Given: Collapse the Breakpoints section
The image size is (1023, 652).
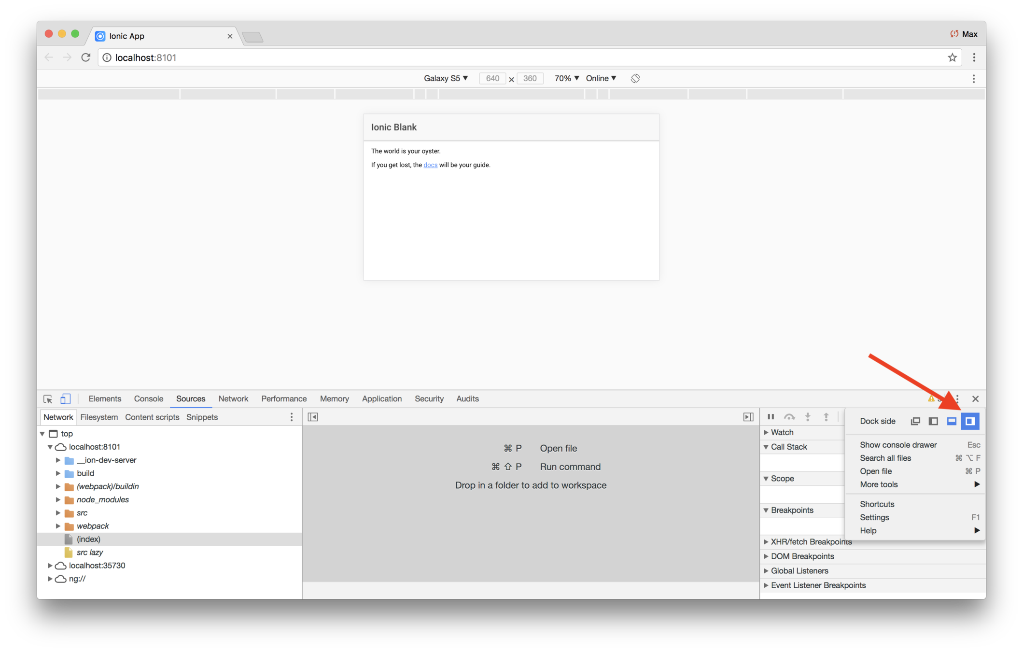Looking at the screenshot, I should (x=766, y=510).
